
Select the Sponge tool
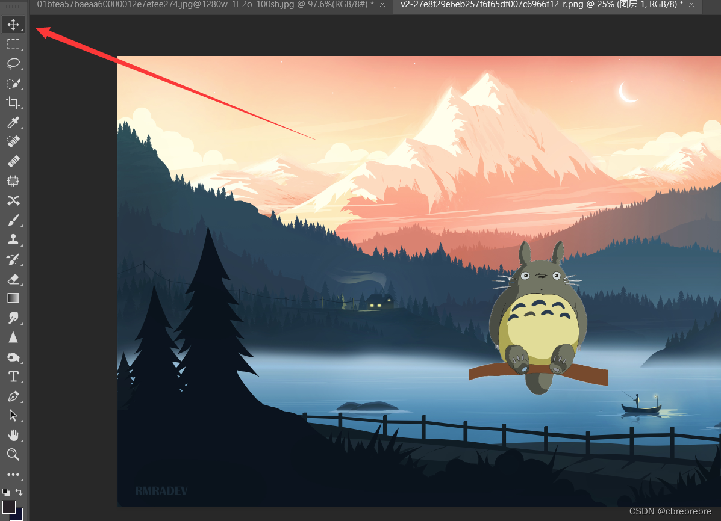[13, 357]
